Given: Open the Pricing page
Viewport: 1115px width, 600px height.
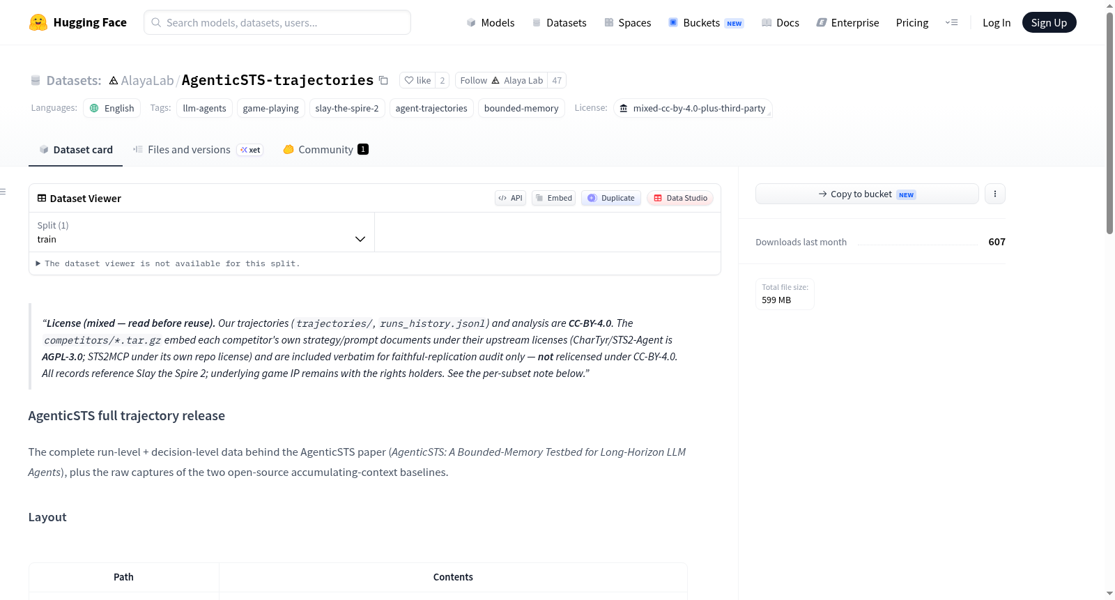Looking at the screenshot, I should pos(912,22).
